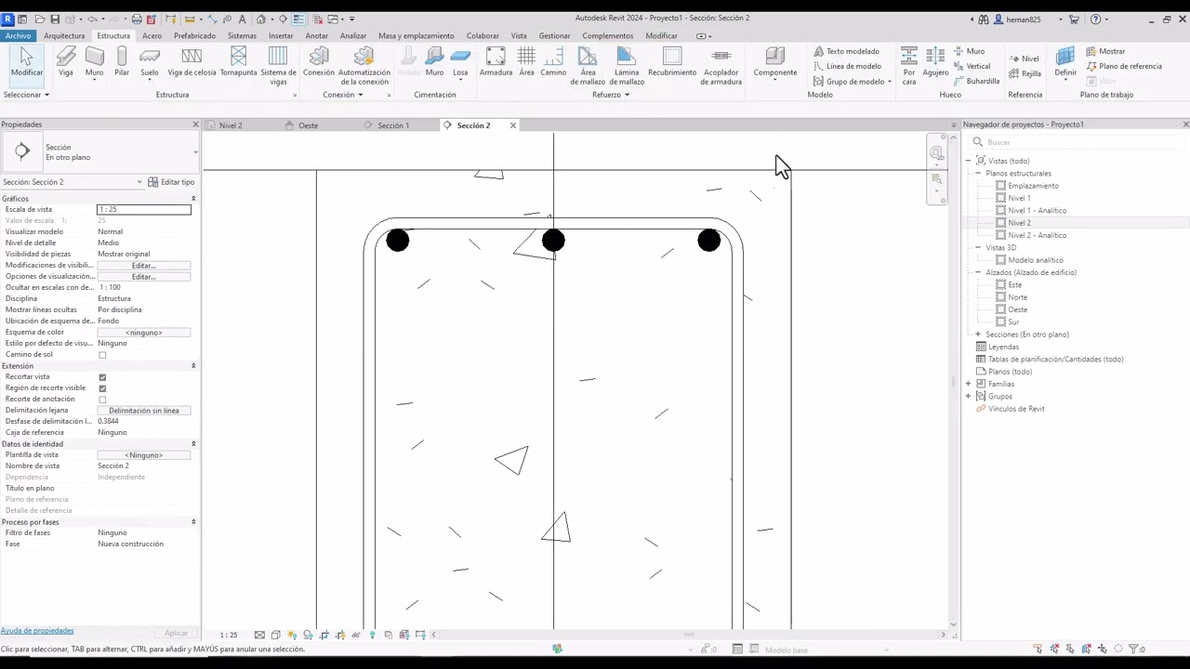The width and height of the screenshot is (1190, 669).
Task: Click Editar for Modificaciones de visibilidad
Action: click(143, 266)
